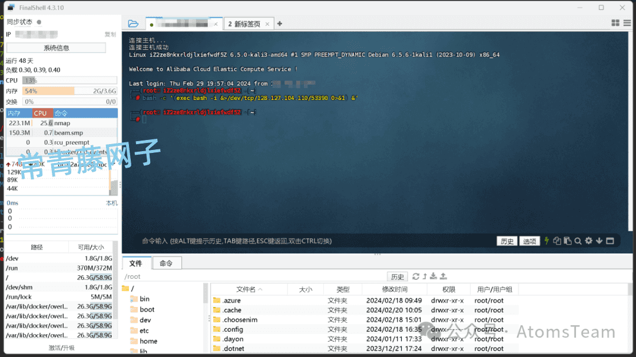
Task: Click the command input field
Action: [x=316, y=241]
